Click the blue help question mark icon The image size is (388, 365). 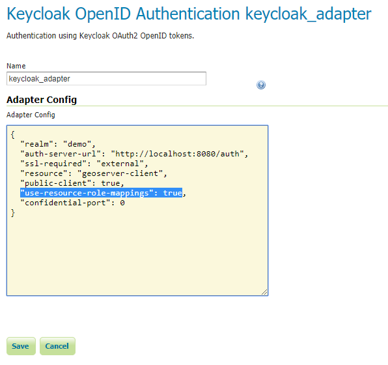click(x=261, y=85)
